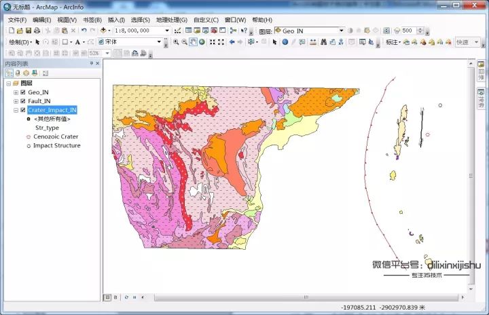Select the Pan hand tool
The image size is (489, 315).
[x=193, y=42]
